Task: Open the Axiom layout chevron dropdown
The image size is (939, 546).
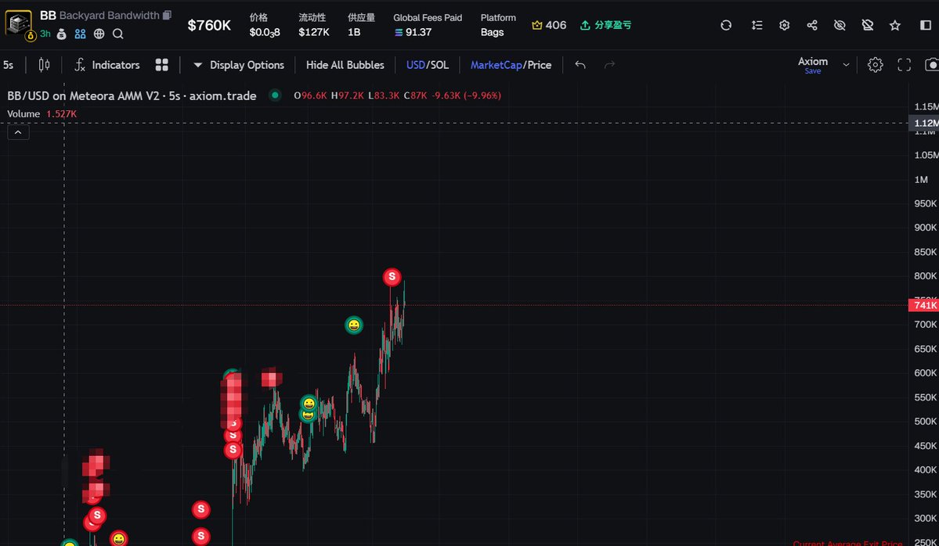Action: click(x=846, y=65)
